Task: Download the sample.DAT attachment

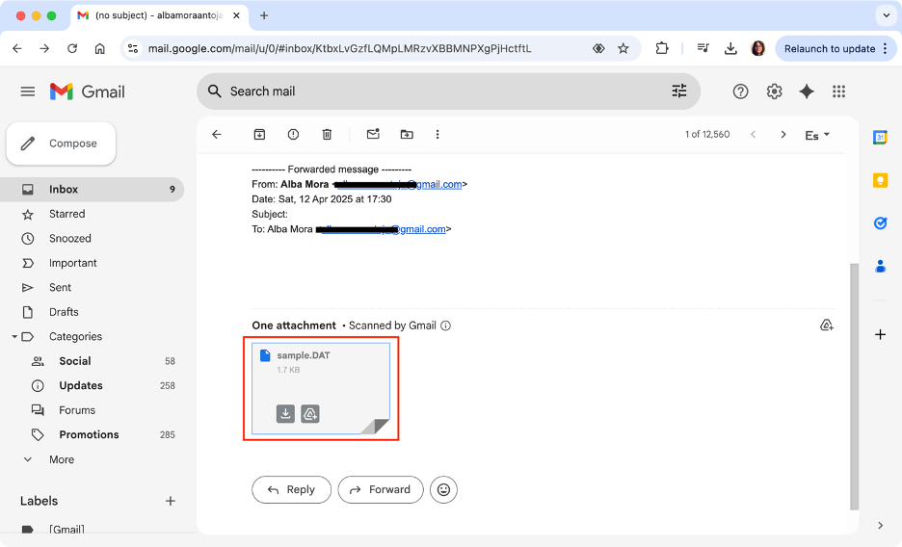Action: pos(285,414)
